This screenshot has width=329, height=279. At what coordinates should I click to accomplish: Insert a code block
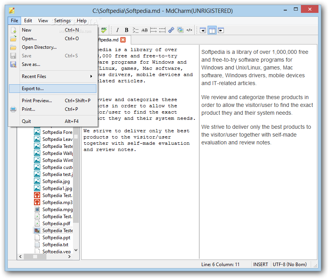pos(189,30)
